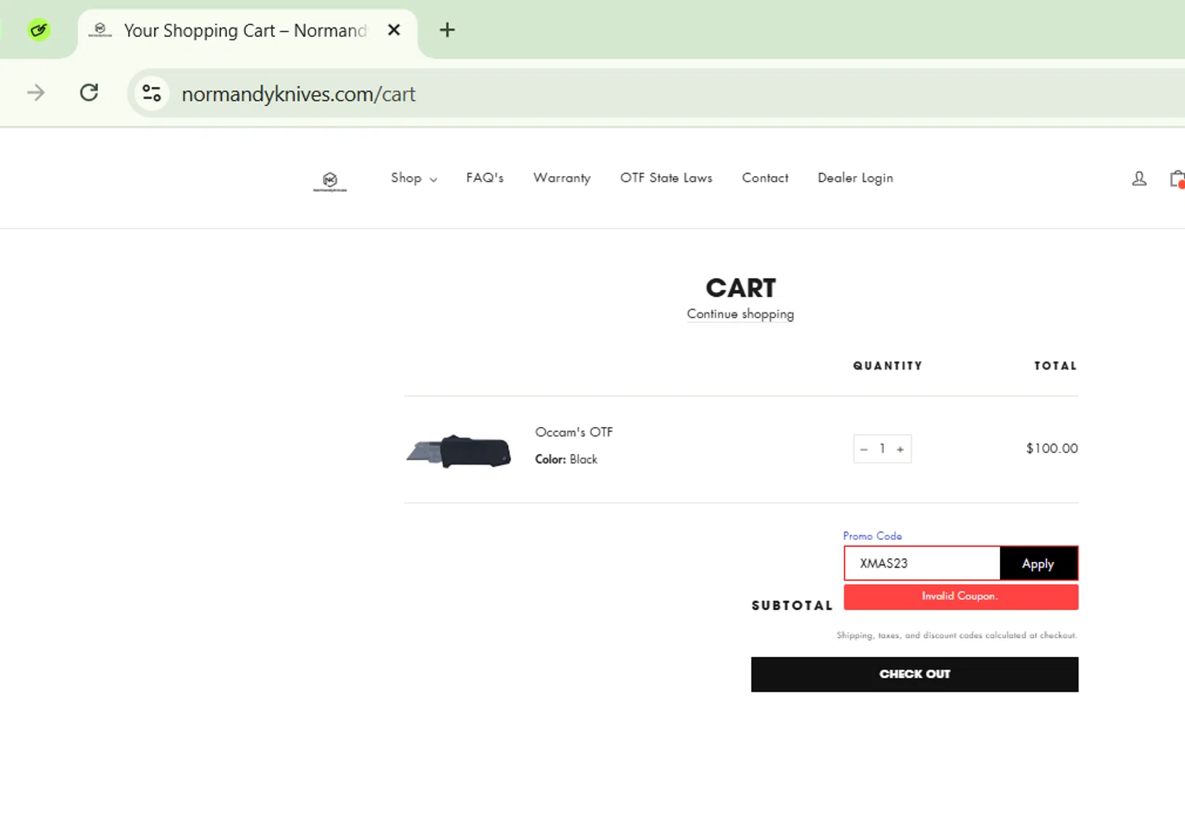Click the TOTAL column header
Screen dimensions: 1185x821
[x=1055, y=366]
